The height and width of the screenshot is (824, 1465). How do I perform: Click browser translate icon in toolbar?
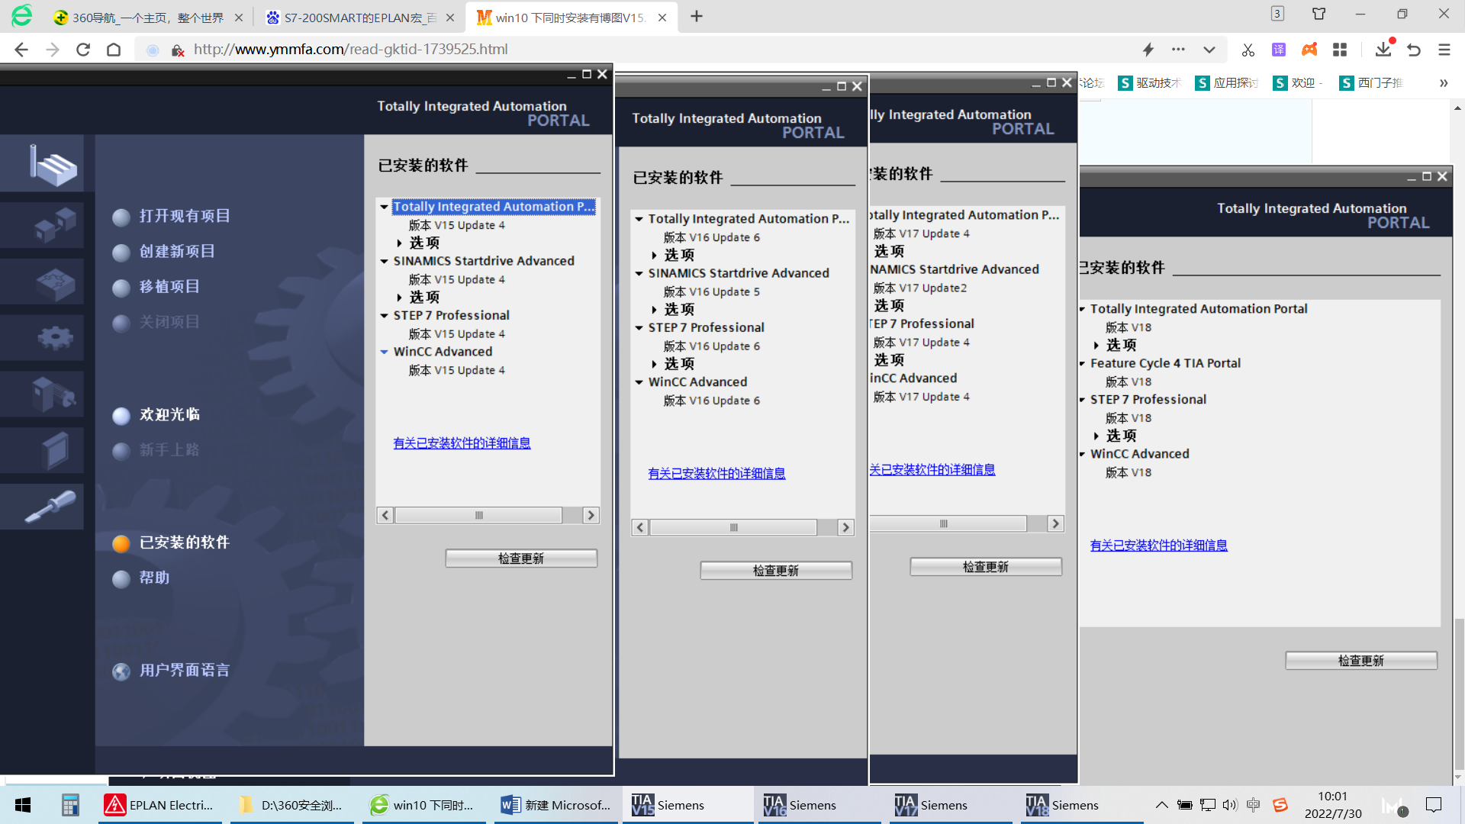pos(1279,50)
